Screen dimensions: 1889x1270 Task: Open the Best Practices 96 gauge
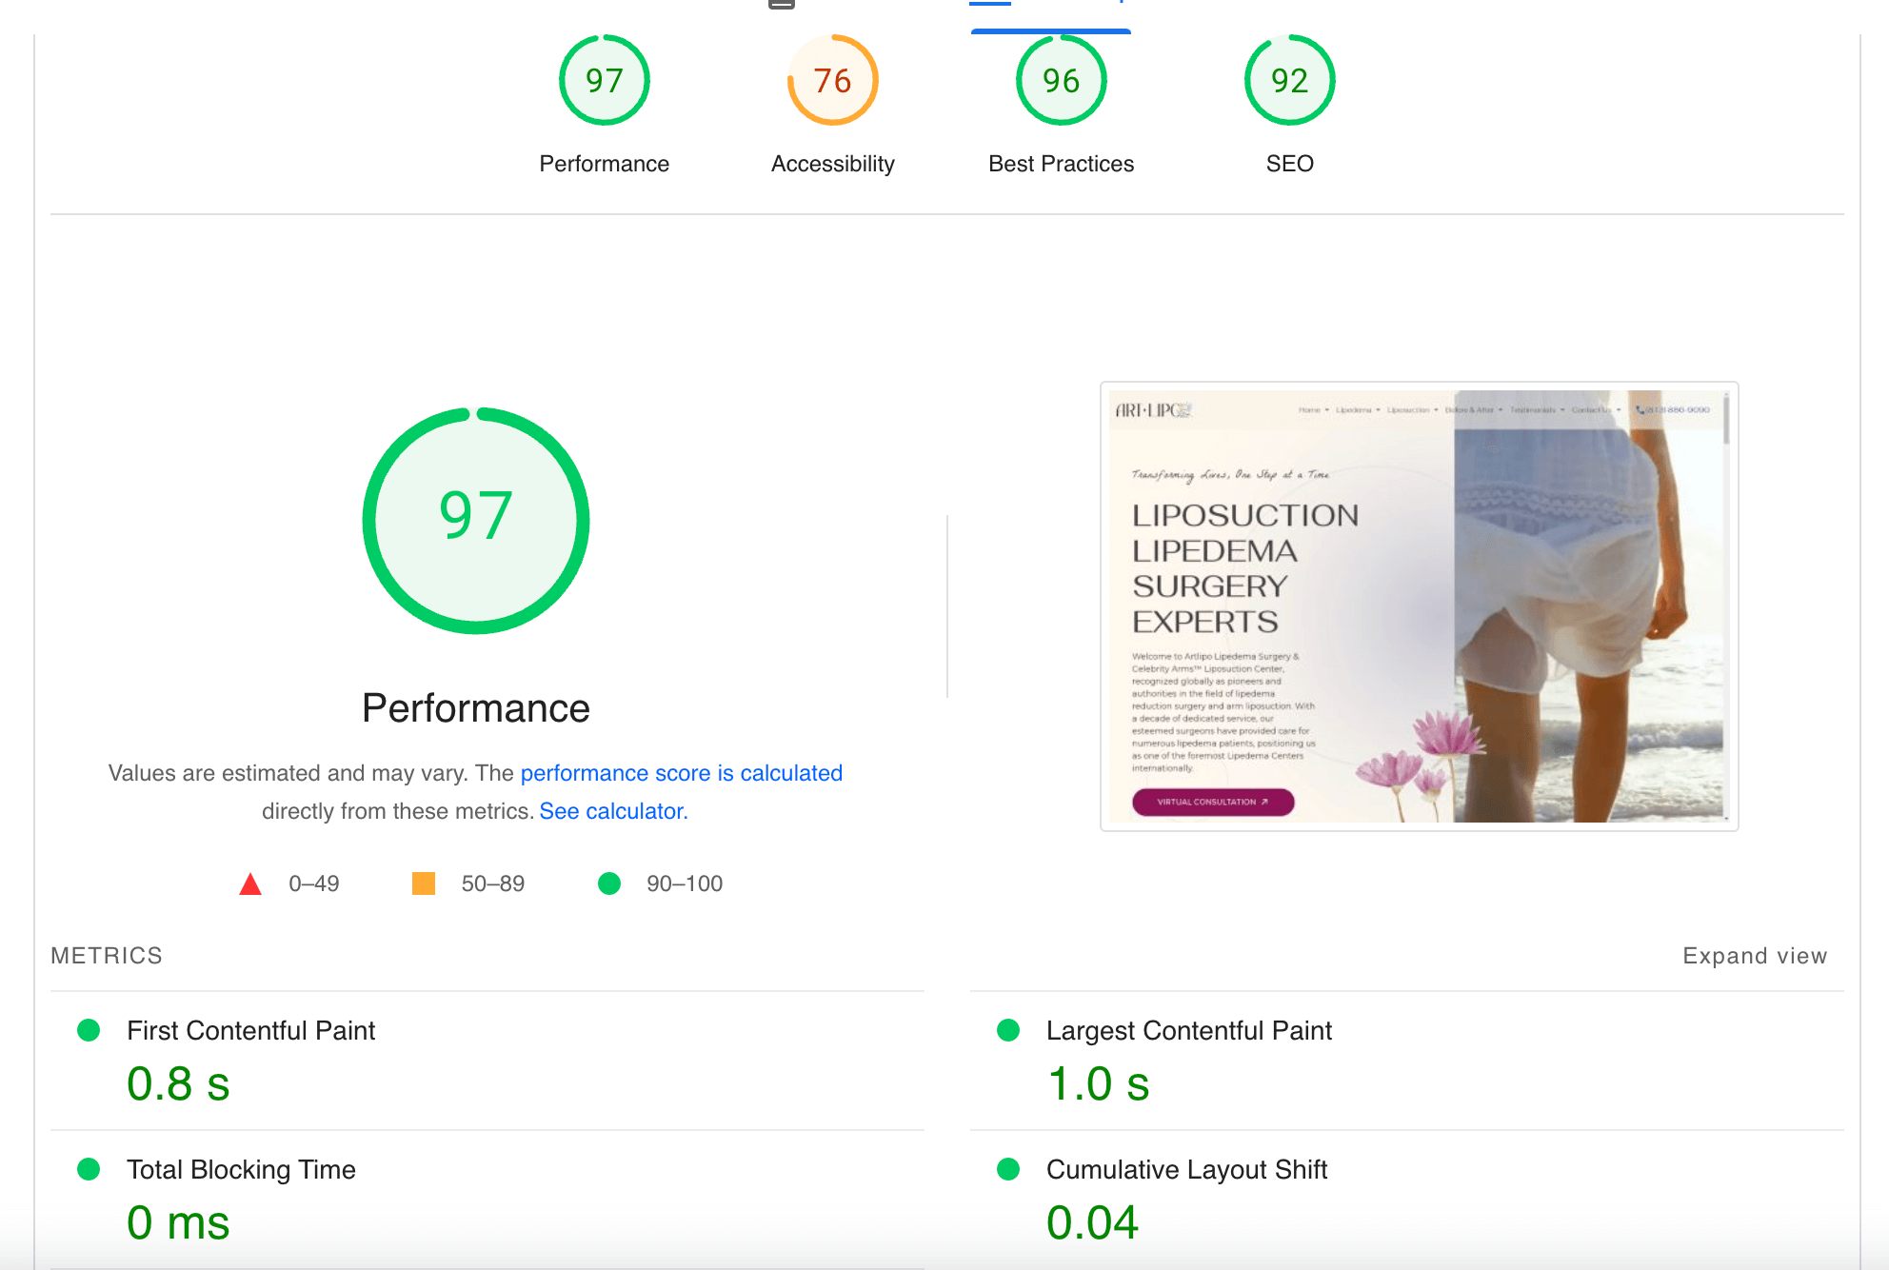[x=1061, y=81]
